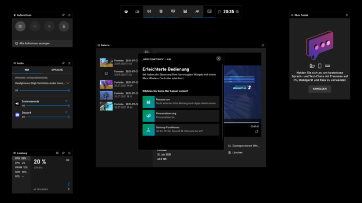Image resolution: width=362 pixels, height=203 pixels.
Task: Click the PC icon in Xbox Social
Action: point(312,66)
